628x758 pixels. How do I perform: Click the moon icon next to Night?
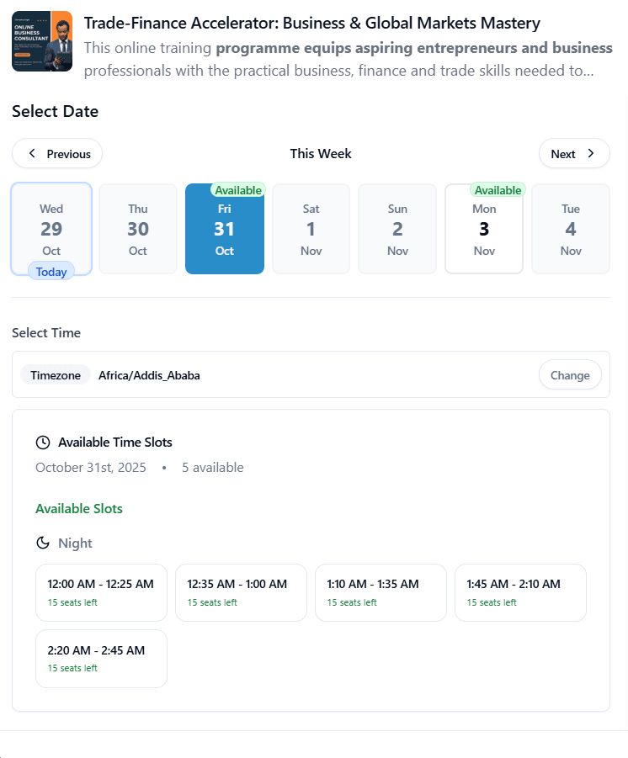[x=42, y=543]
